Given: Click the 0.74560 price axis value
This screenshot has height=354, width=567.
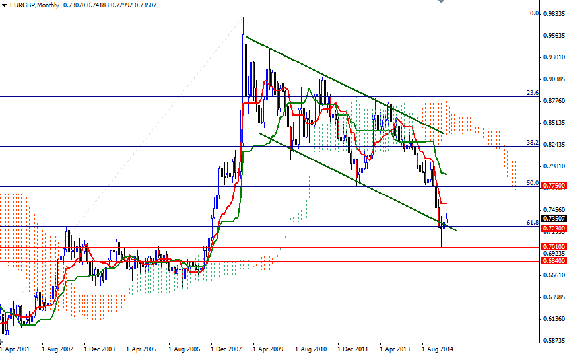Looking at the screenshot, I should (554, 209).
